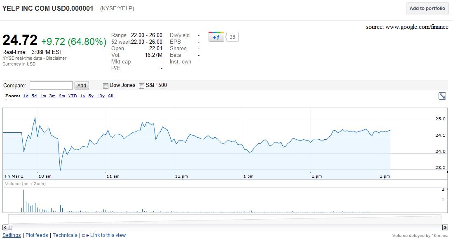Set chart zoom to 5d
This screenshot has width=453, height=239.
tap(34, 96)
